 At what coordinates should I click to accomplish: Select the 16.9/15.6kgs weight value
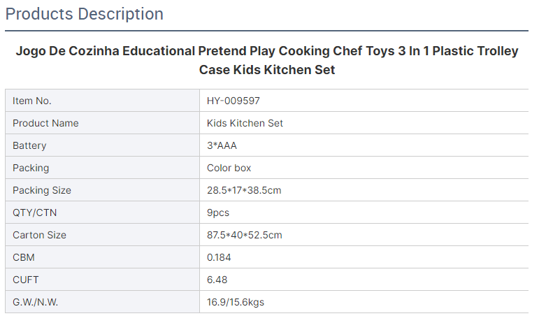tap(236, 302)
